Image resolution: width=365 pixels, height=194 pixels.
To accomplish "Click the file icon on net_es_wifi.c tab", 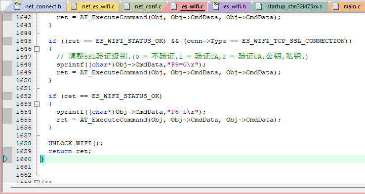I will [x=74, y=6].
